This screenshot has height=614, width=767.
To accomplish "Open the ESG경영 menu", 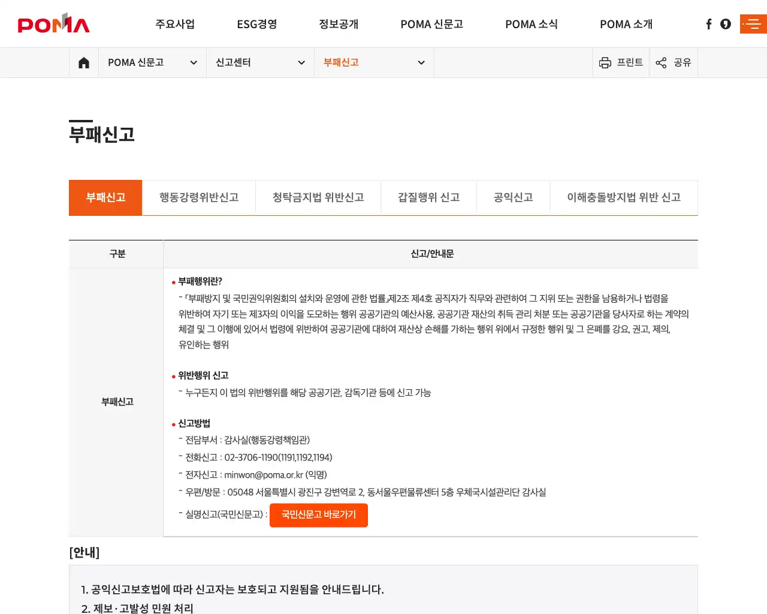I will coord(257,24).
